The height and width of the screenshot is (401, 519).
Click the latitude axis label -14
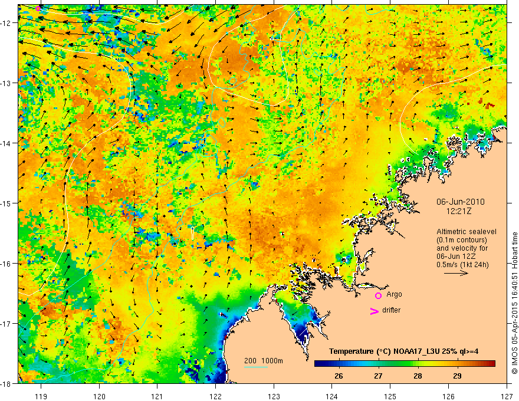6,143
